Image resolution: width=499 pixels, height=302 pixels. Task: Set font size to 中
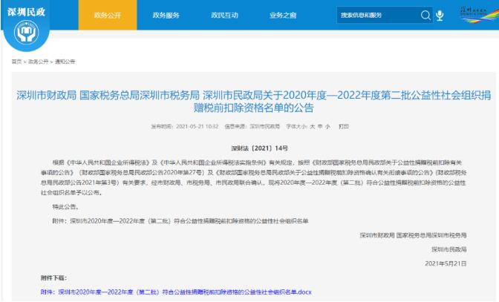pyautogui.click(x=320, y=127)
